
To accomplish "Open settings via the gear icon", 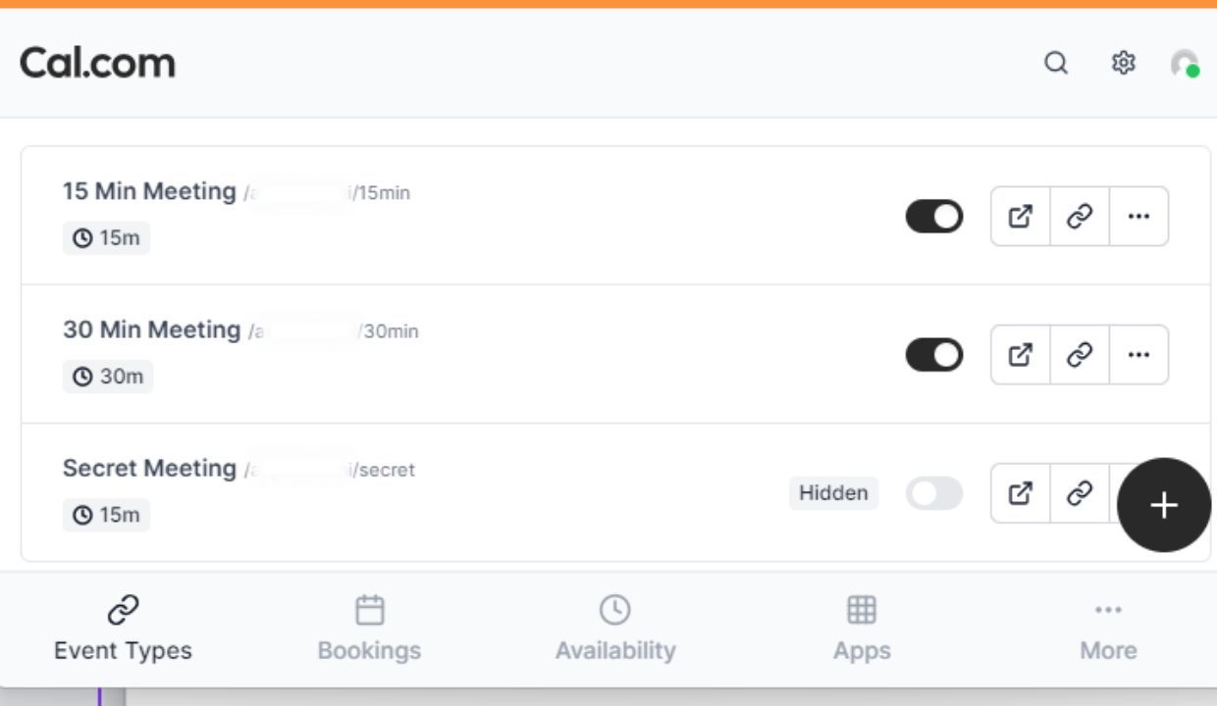I will (x=1123, y=64).
